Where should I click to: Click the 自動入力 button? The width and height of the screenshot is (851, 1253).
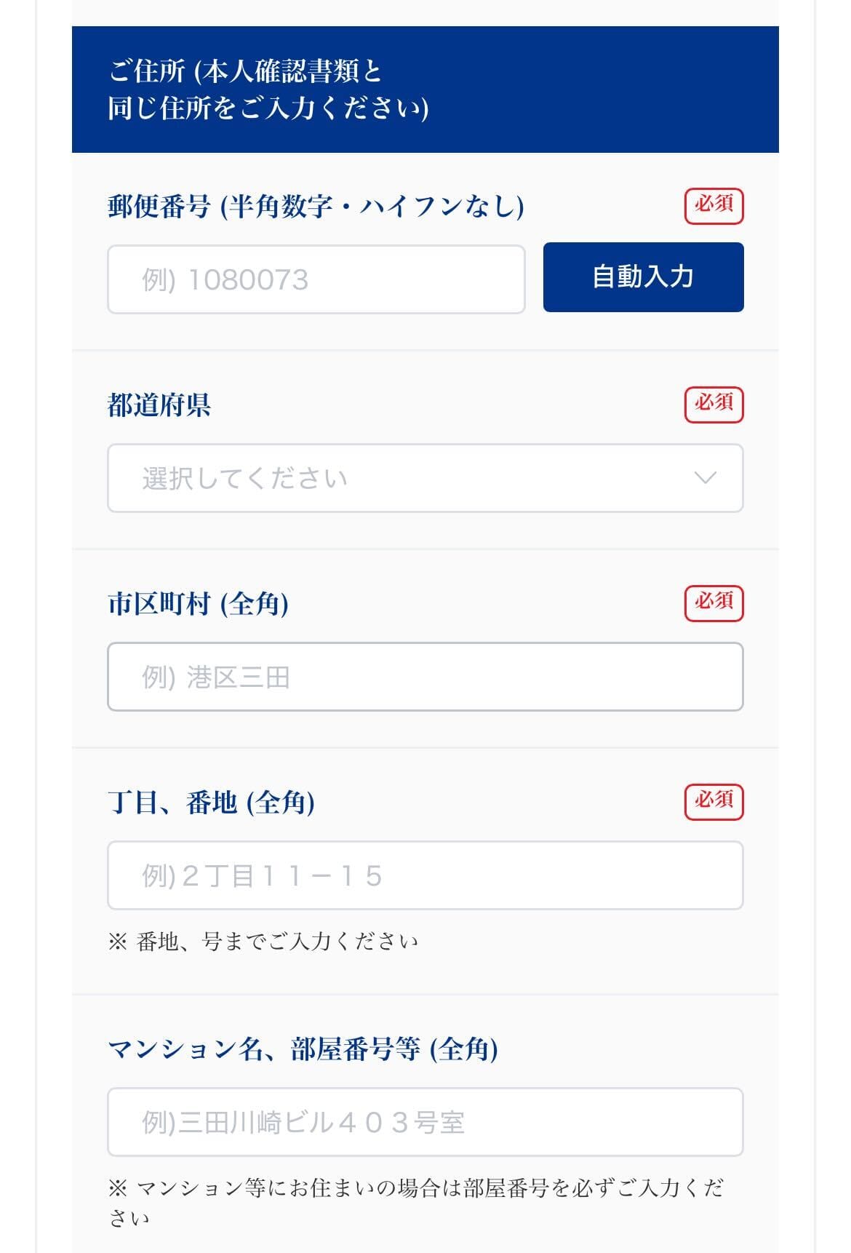[643, 277]
